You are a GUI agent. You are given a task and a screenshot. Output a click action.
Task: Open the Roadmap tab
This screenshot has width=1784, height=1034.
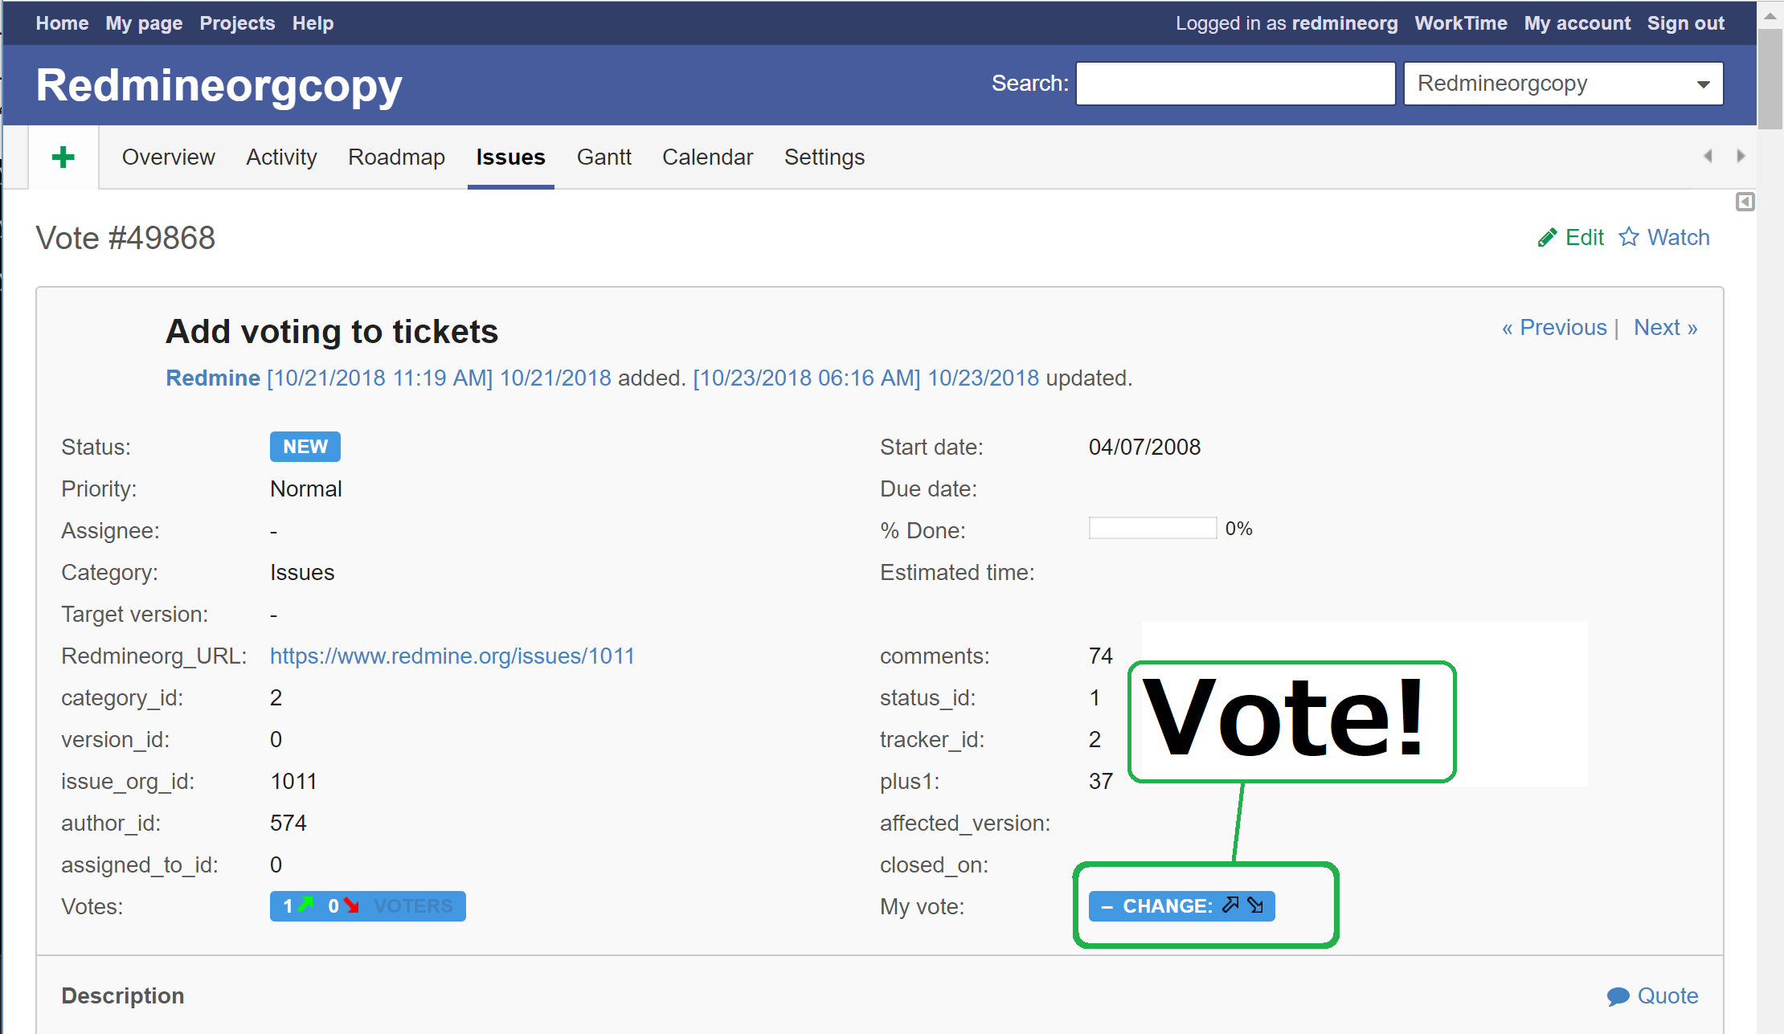[x=396, y=157]
